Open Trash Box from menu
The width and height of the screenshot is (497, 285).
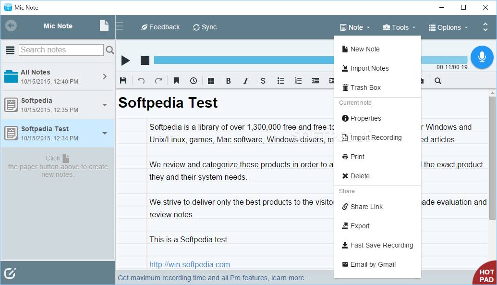click(x=377, y=87)
